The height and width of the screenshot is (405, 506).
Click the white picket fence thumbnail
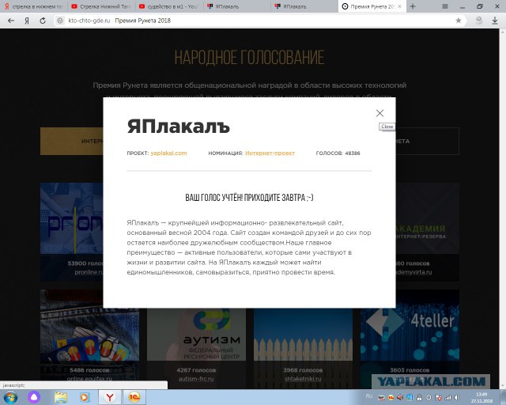[x=303, y=335]
